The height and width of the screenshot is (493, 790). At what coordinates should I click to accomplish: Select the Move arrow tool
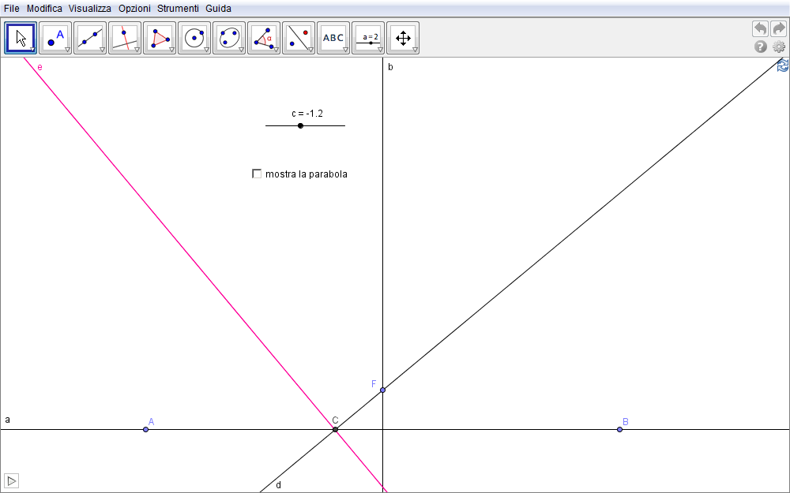coord(21,37)
